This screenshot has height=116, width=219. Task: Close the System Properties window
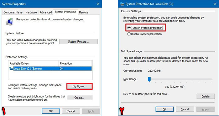pos(98,4)
